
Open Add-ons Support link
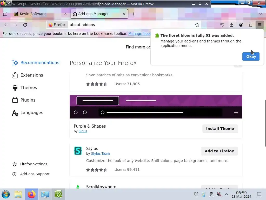(x=31, y=174)
